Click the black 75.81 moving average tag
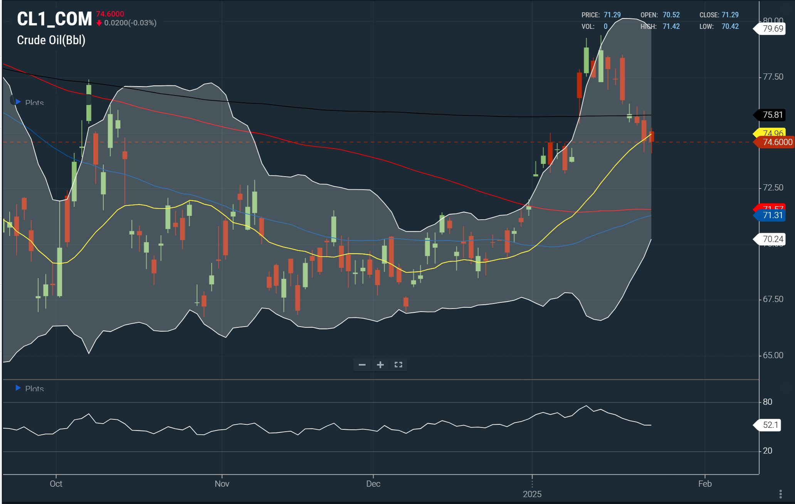Viewport: 795px width, 504px height. pos(772,115)
